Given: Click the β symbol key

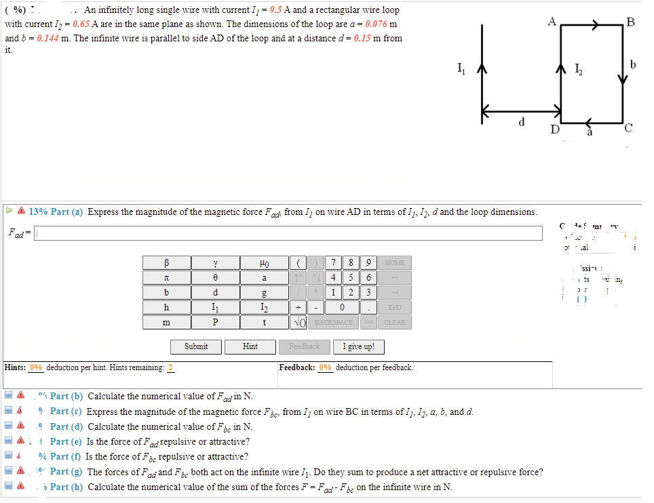Looking at the screenshot, I should (166, 262).
